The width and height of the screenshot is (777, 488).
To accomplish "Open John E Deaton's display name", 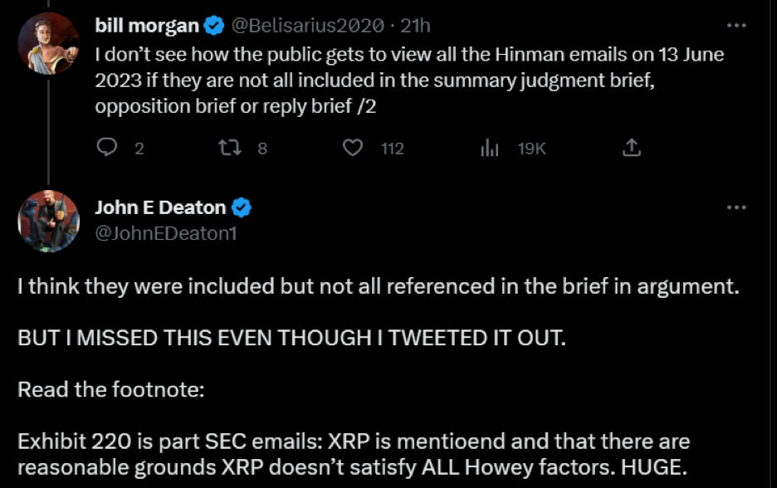I will [160, 207].
